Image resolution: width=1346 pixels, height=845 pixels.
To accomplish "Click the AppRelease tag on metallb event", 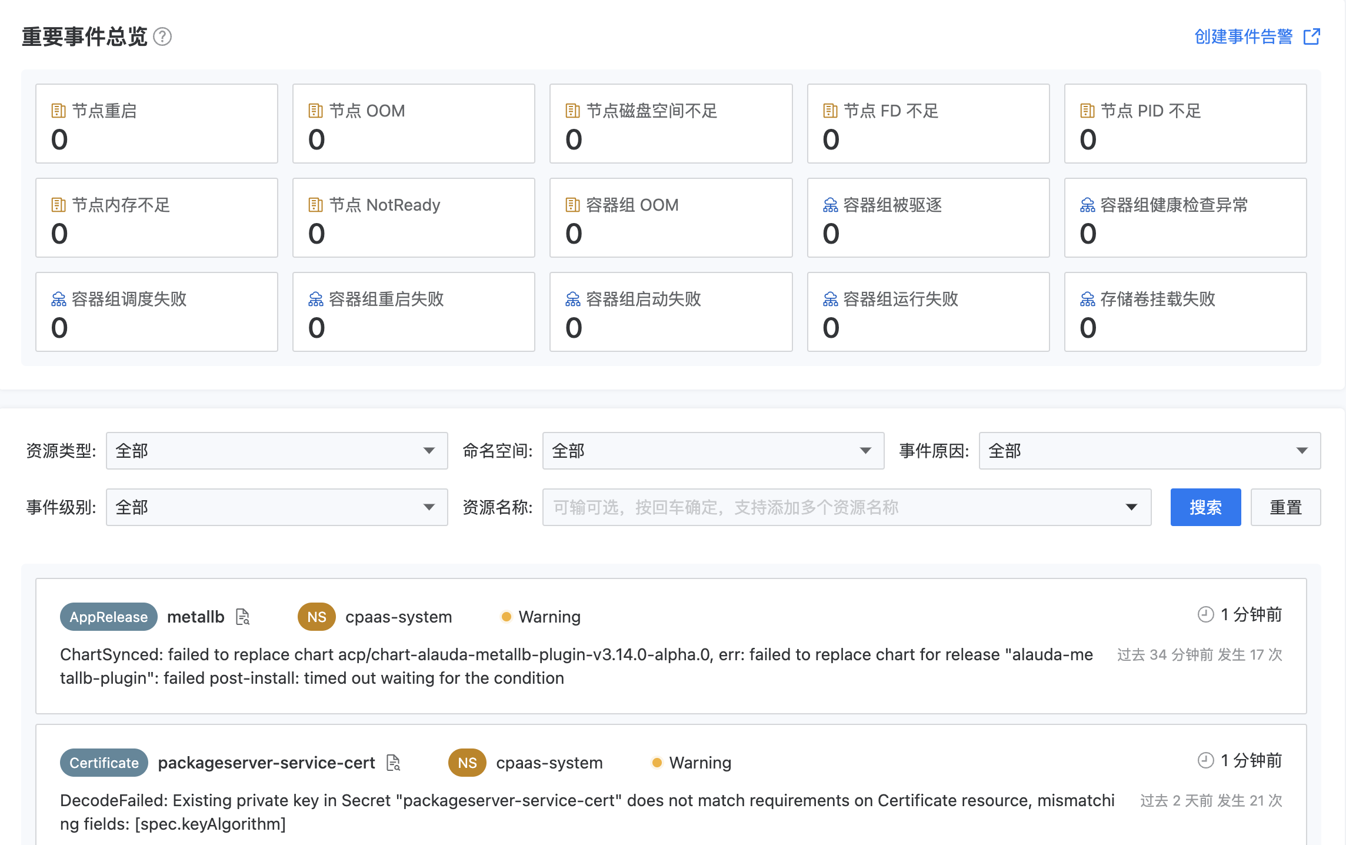I will tap(108, 617).
